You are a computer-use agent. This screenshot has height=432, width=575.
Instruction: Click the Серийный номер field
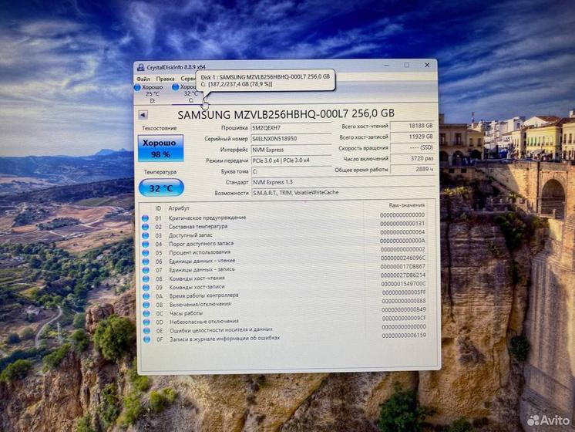pyautogui.click(x=291, y=139)
